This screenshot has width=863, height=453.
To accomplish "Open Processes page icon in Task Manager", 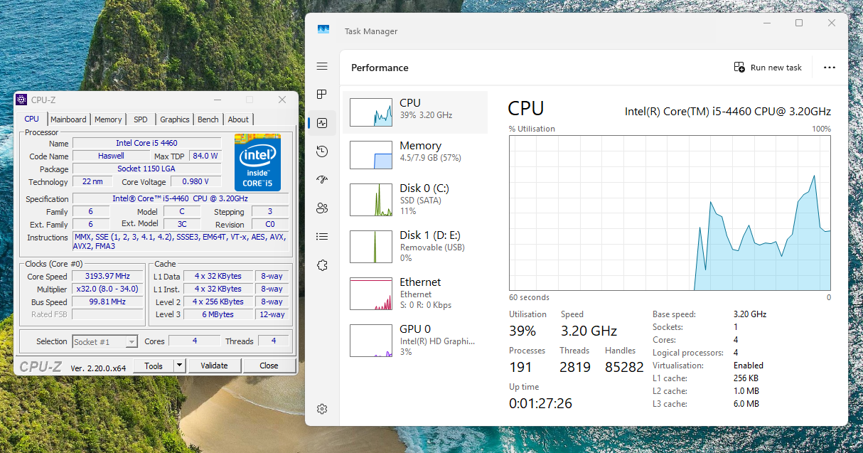I will 322,94.
